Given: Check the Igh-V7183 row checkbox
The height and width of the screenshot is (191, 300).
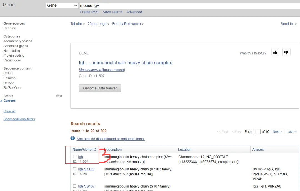Looking at the screenshot, I should (x=75, y=169).
